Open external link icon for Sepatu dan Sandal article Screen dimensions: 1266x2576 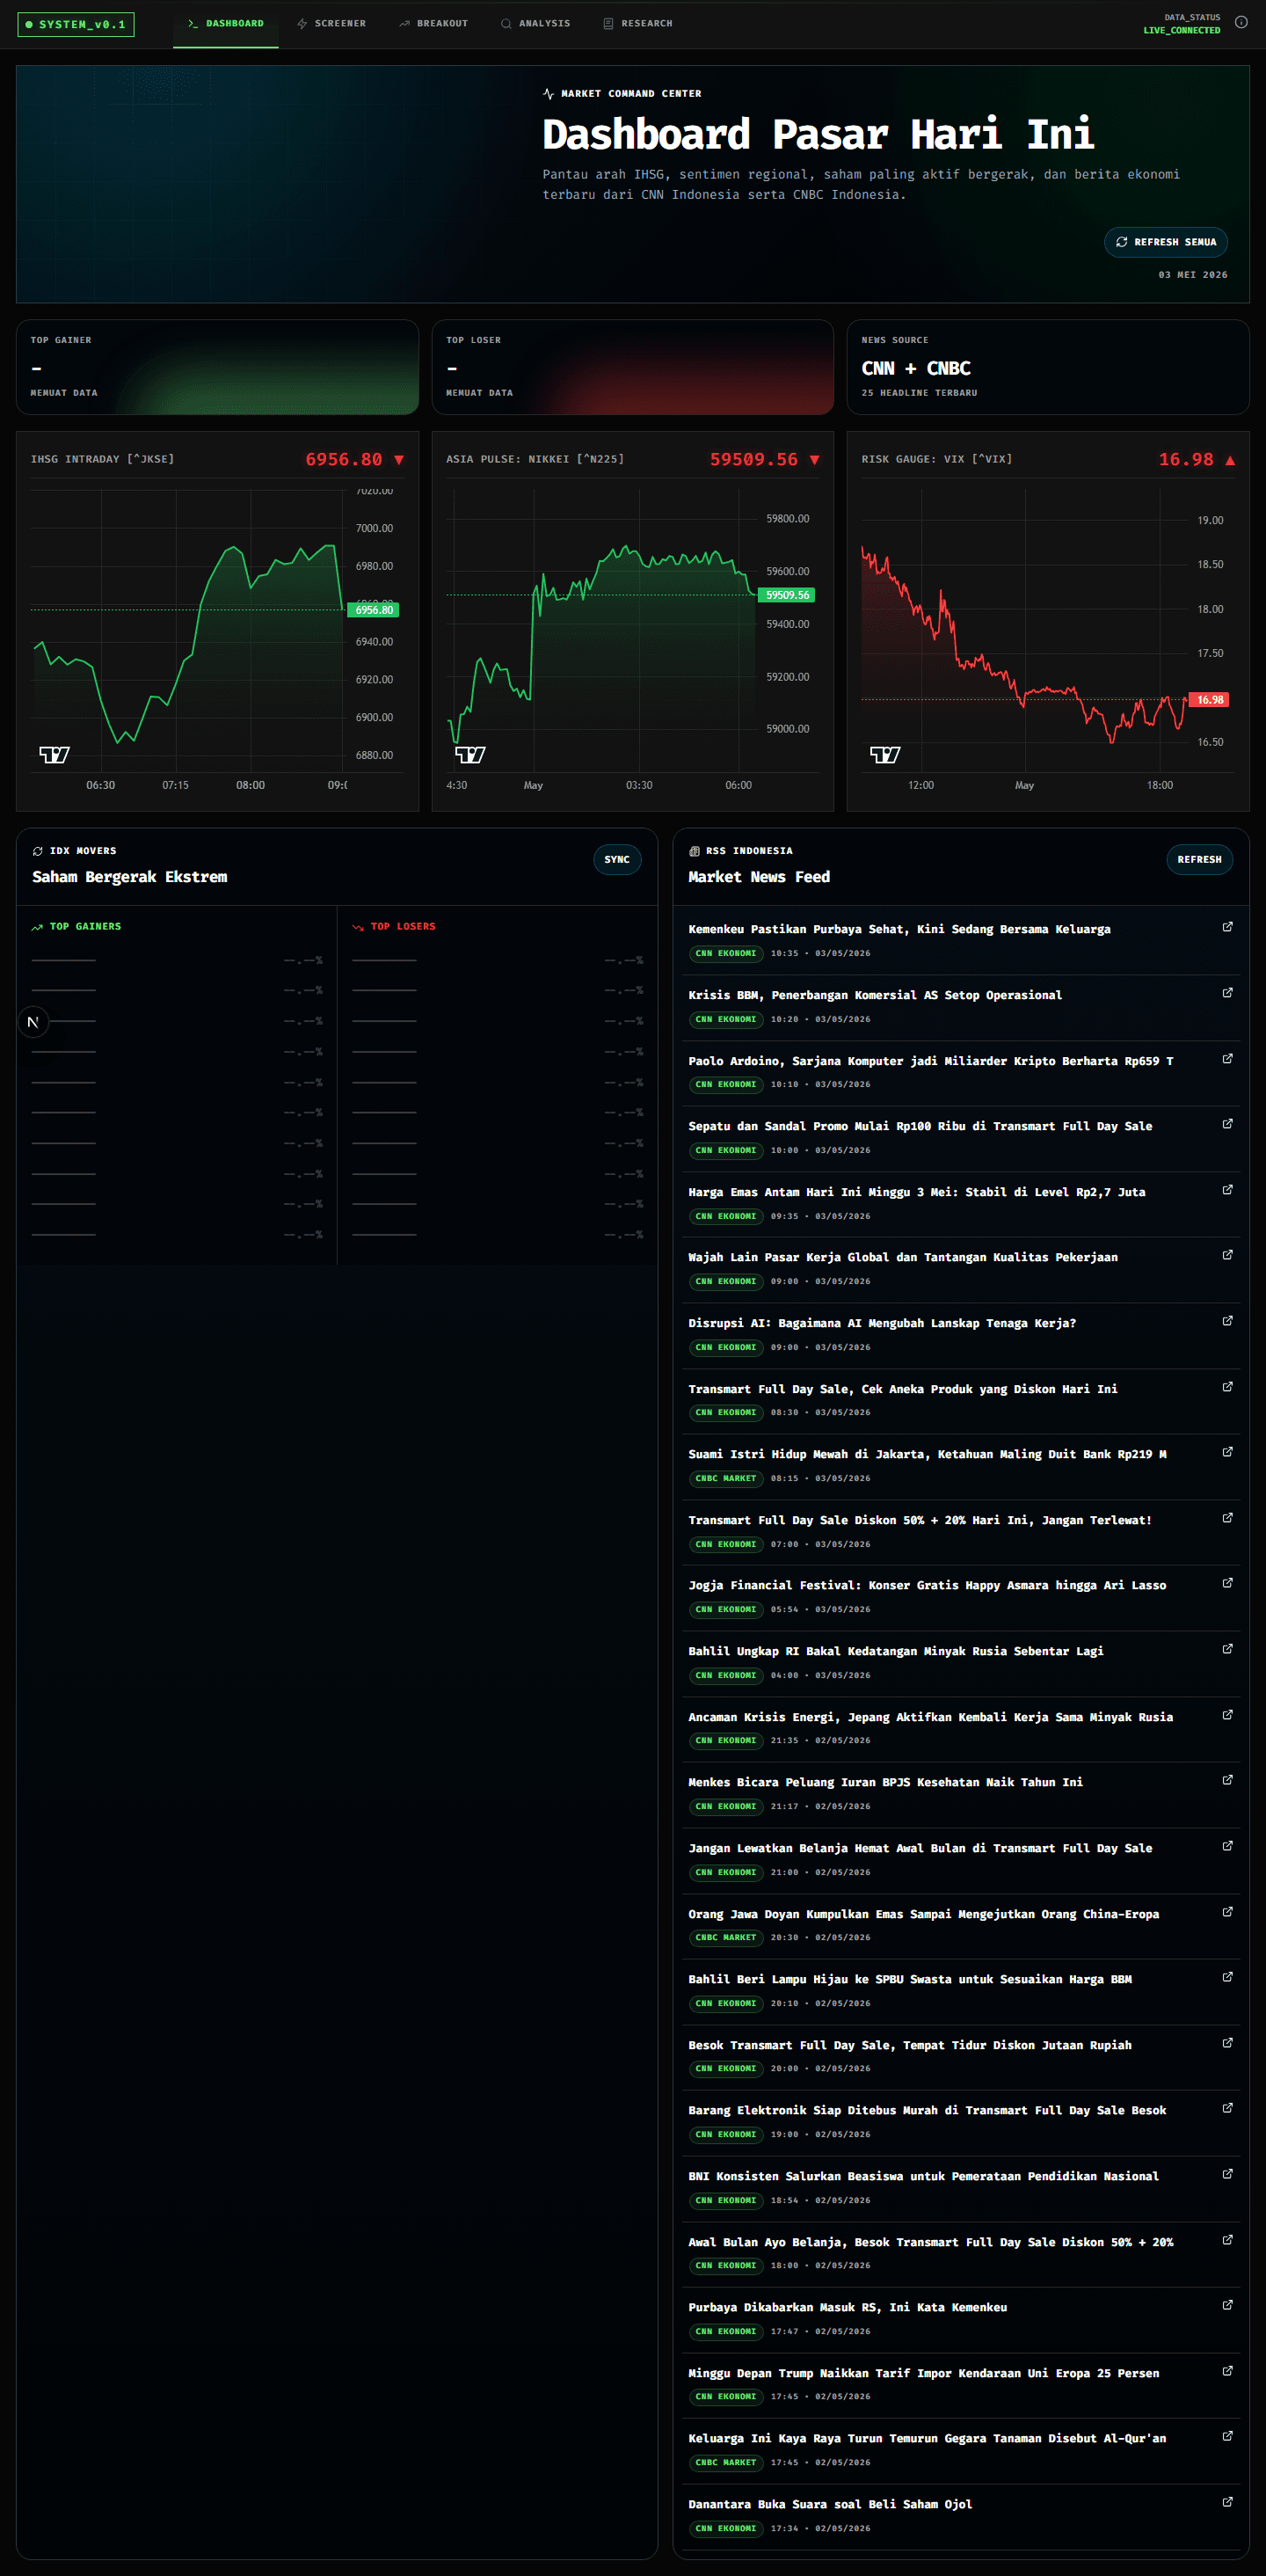pyautogui.click(x=1227, y=1124)
